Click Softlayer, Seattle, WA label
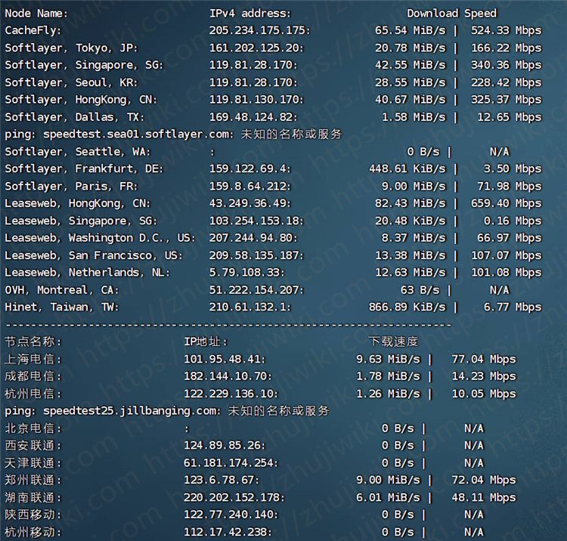567x541 pixels. pos(78,152)
